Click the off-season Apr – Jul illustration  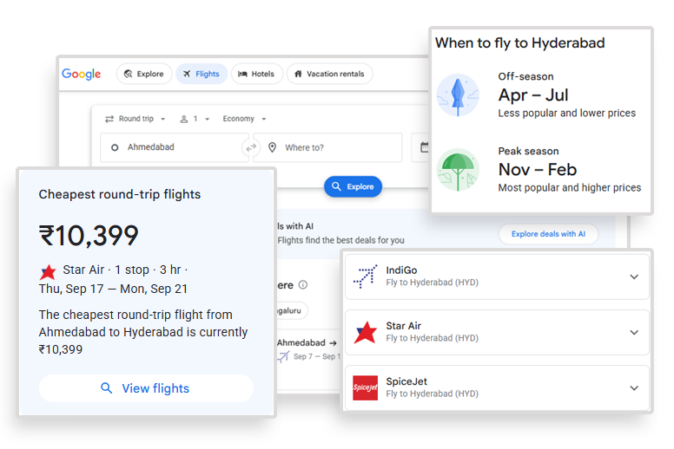458,94
